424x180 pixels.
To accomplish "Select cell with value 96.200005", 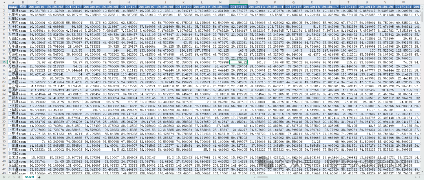I will pos(37,165).
